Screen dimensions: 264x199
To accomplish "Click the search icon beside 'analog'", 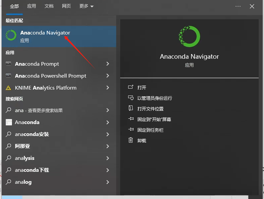I will 8,182.
